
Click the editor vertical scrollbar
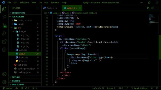[160, 47]
